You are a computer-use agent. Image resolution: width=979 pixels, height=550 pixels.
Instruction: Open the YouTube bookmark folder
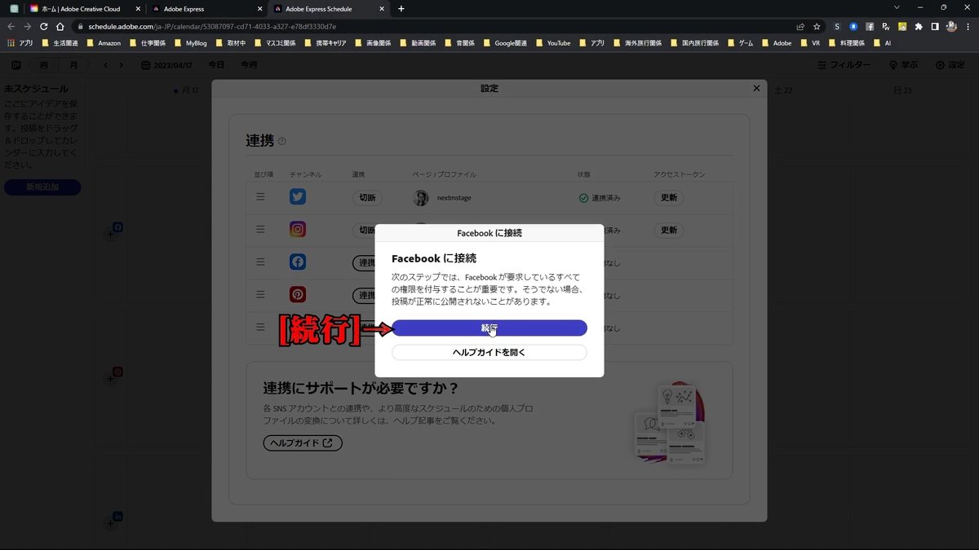point(552,42)
